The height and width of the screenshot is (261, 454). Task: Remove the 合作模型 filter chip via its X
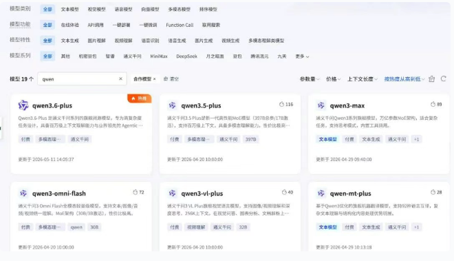[x=155, y=79]
